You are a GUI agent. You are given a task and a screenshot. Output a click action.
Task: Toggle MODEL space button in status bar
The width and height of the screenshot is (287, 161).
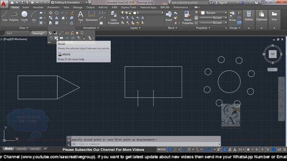[x=162, y=149]
